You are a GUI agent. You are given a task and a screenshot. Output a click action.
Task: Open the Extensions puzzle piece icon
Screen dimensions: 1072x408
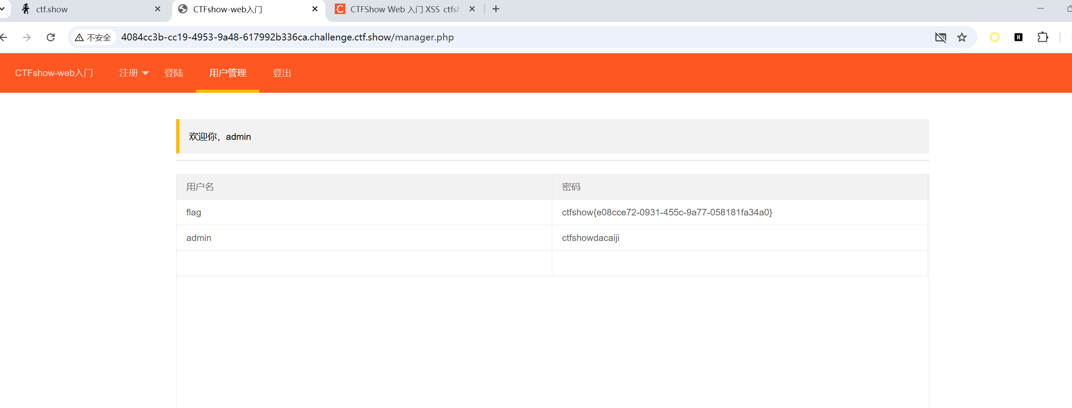[x=1042, y=37]
